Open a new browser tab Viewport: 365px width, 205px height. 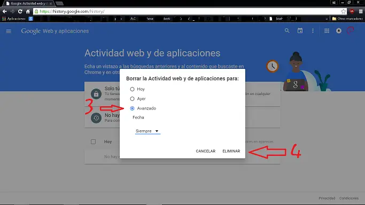(x=60, y=4)
